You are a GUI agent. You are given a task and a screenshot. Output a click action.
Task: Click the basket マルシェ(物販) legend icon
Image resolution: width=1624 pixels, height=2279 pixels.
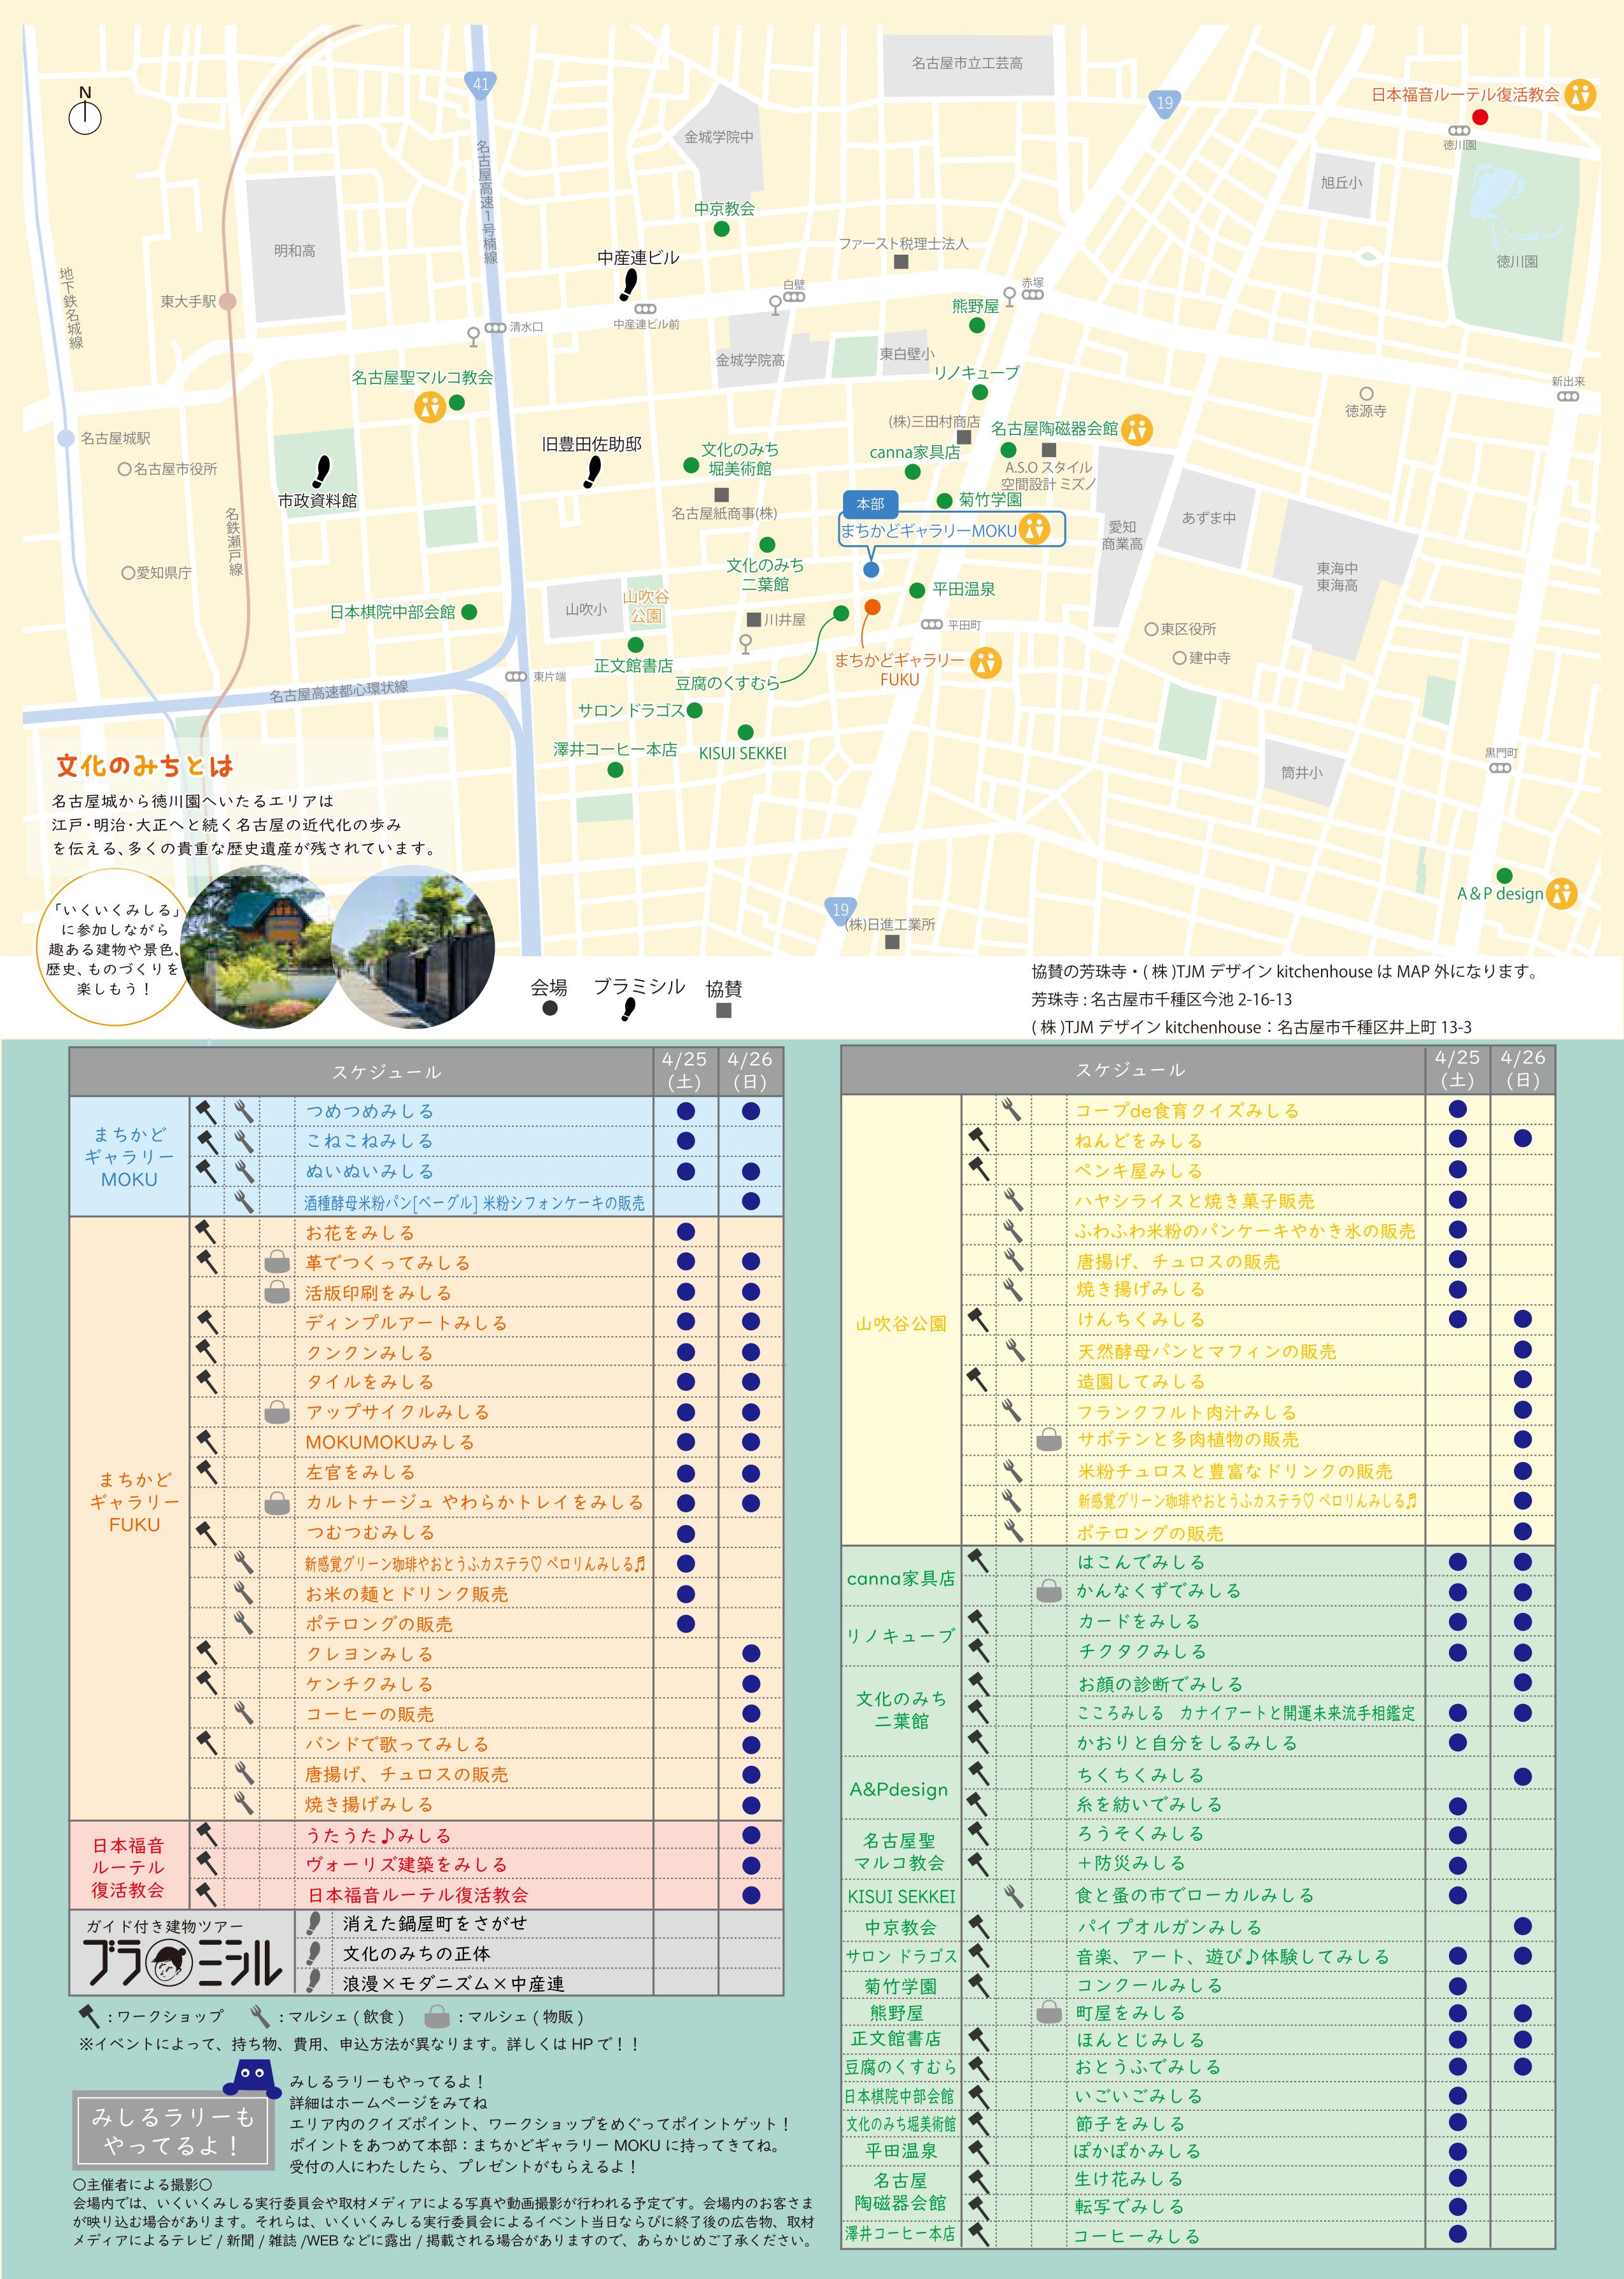tap(436, 2016)
